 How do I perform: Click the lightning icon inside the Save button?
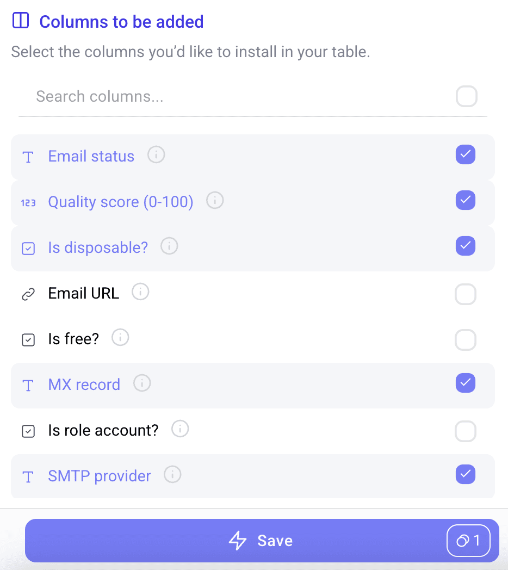pyautogui.click(x=238, y=541)
